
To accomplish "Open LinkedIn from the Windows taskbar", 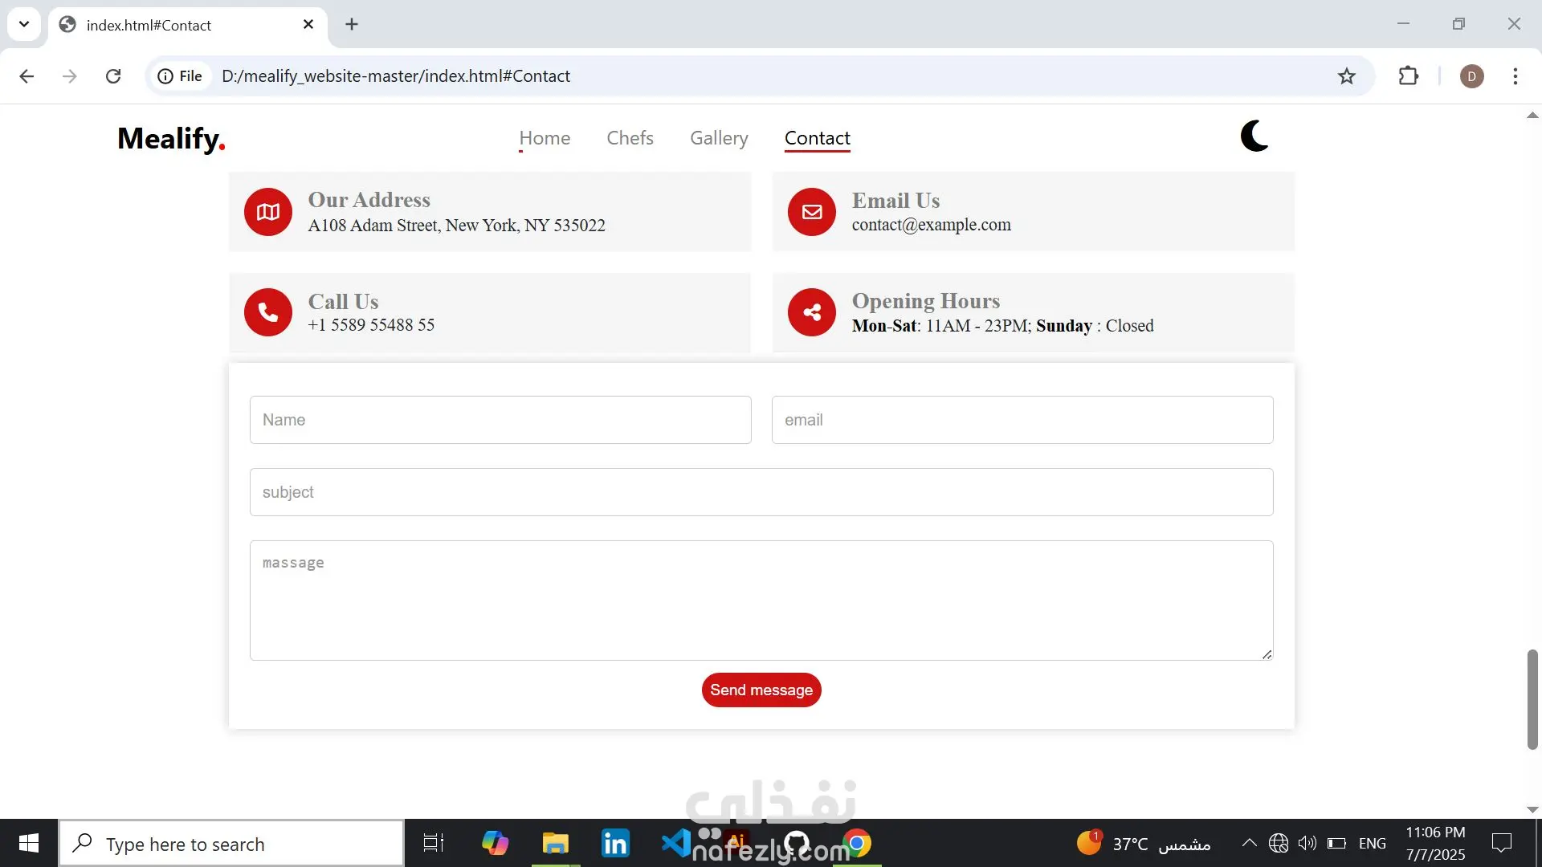I will (x=615, y=844).
